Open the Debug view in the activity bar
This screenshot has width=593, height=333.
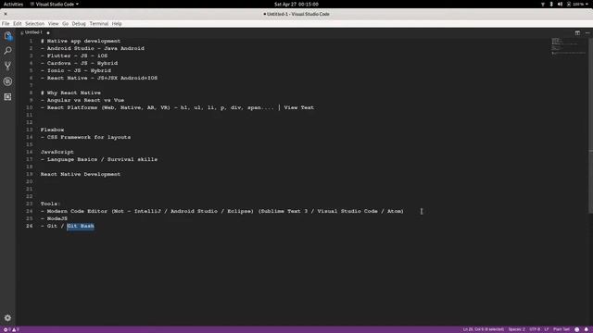(x=8, y=81)
